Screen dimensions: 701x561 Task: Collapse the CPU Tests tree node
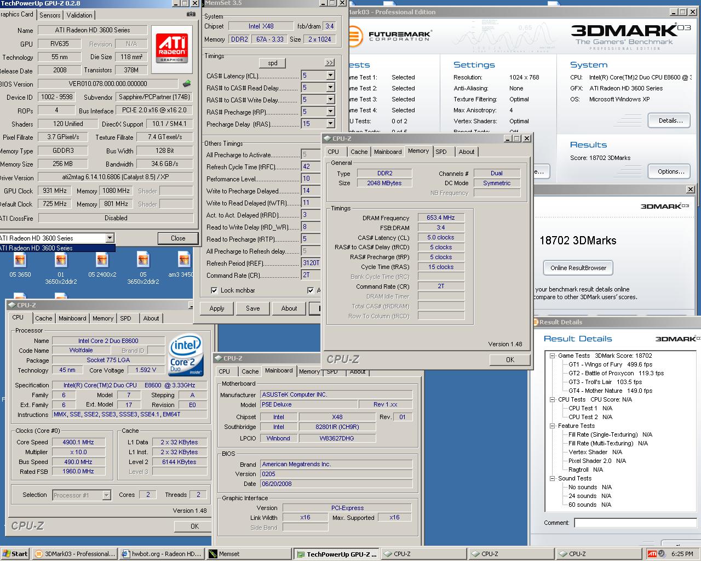(x=553, y=399)
